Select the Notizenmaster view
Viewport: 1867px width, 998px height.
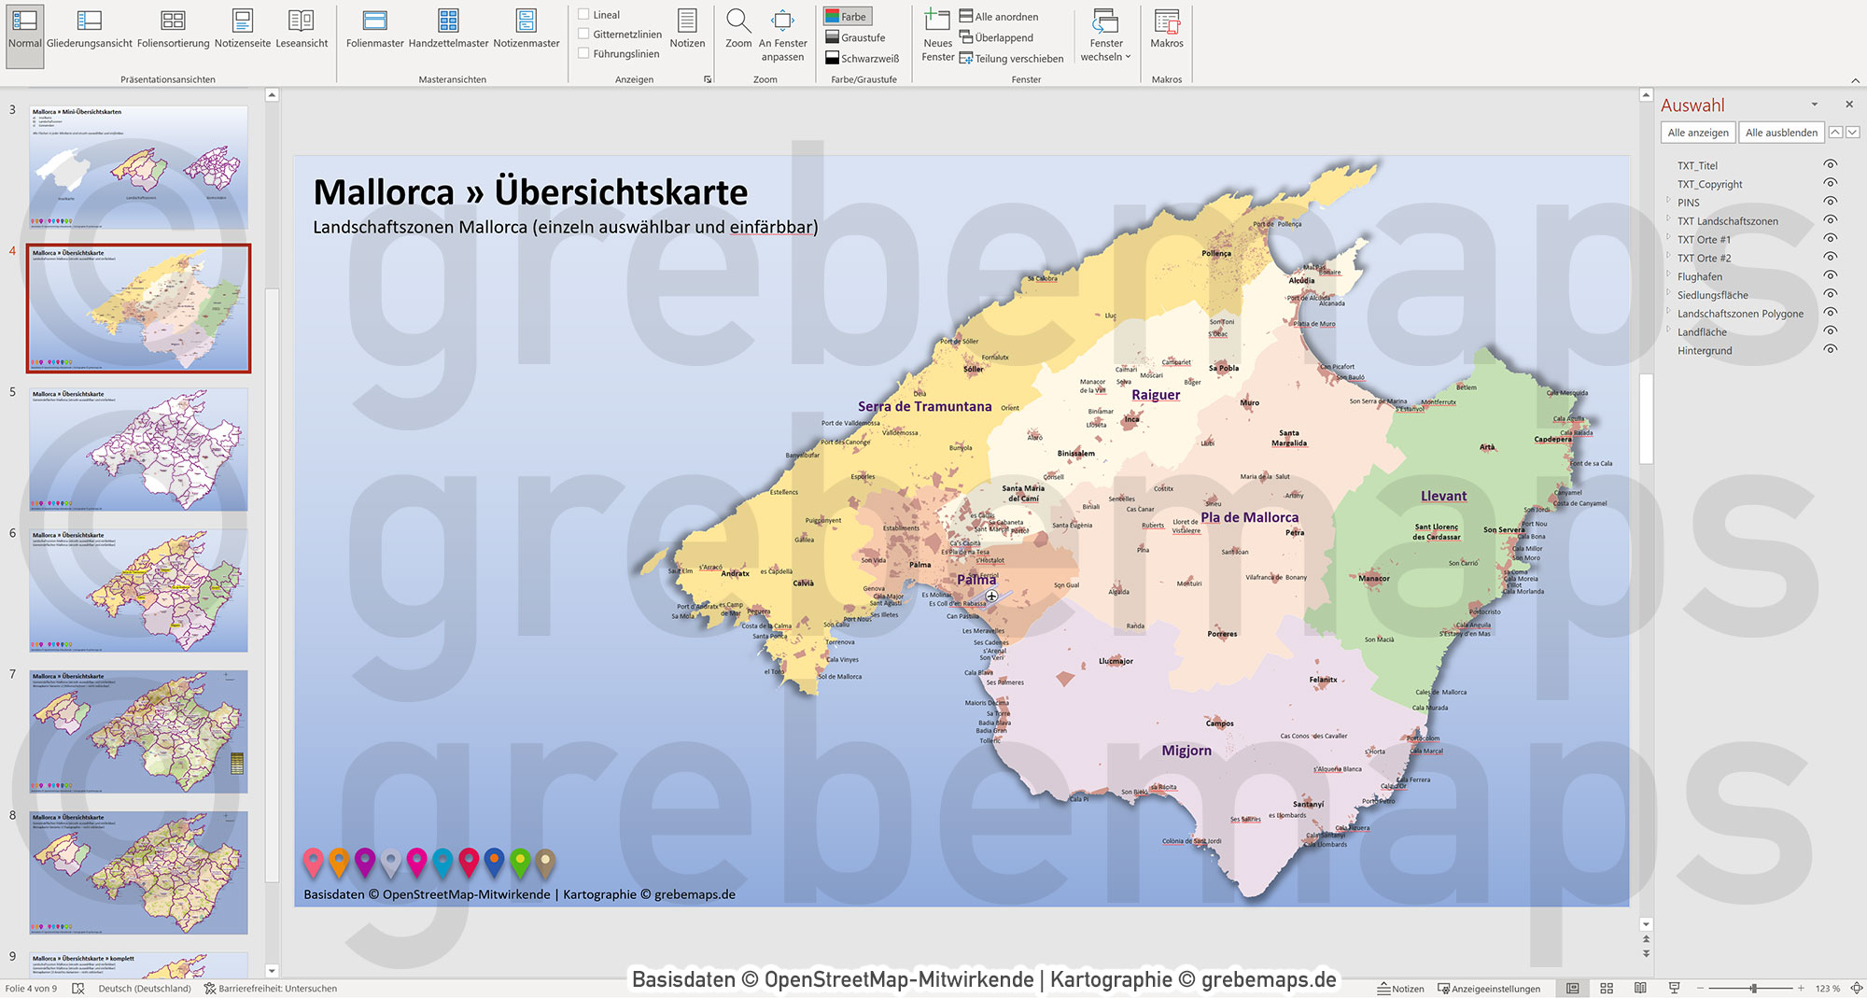(526, 28)
